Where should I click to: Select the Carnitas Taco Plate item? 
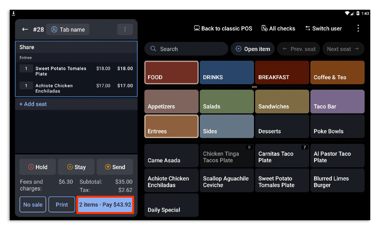282,156
